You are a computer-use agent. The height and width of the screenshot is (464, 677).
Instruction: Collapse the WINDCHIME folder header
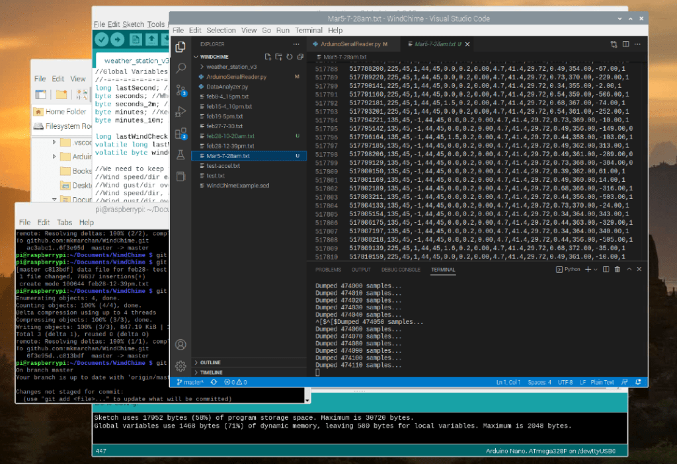tap(215, 57)
